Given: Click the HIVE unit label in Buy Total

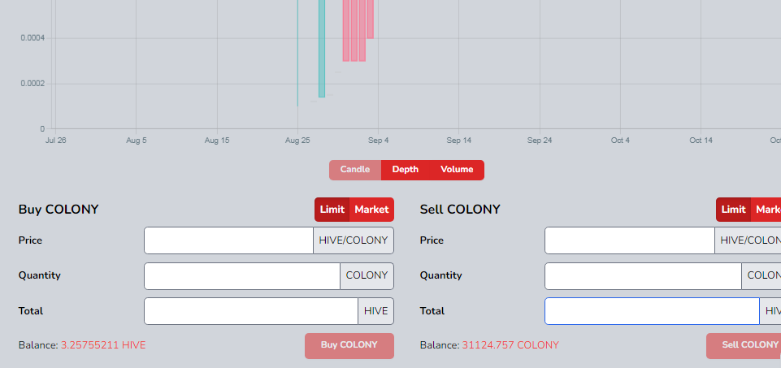Looking at the screenshot, I should 376,311.
